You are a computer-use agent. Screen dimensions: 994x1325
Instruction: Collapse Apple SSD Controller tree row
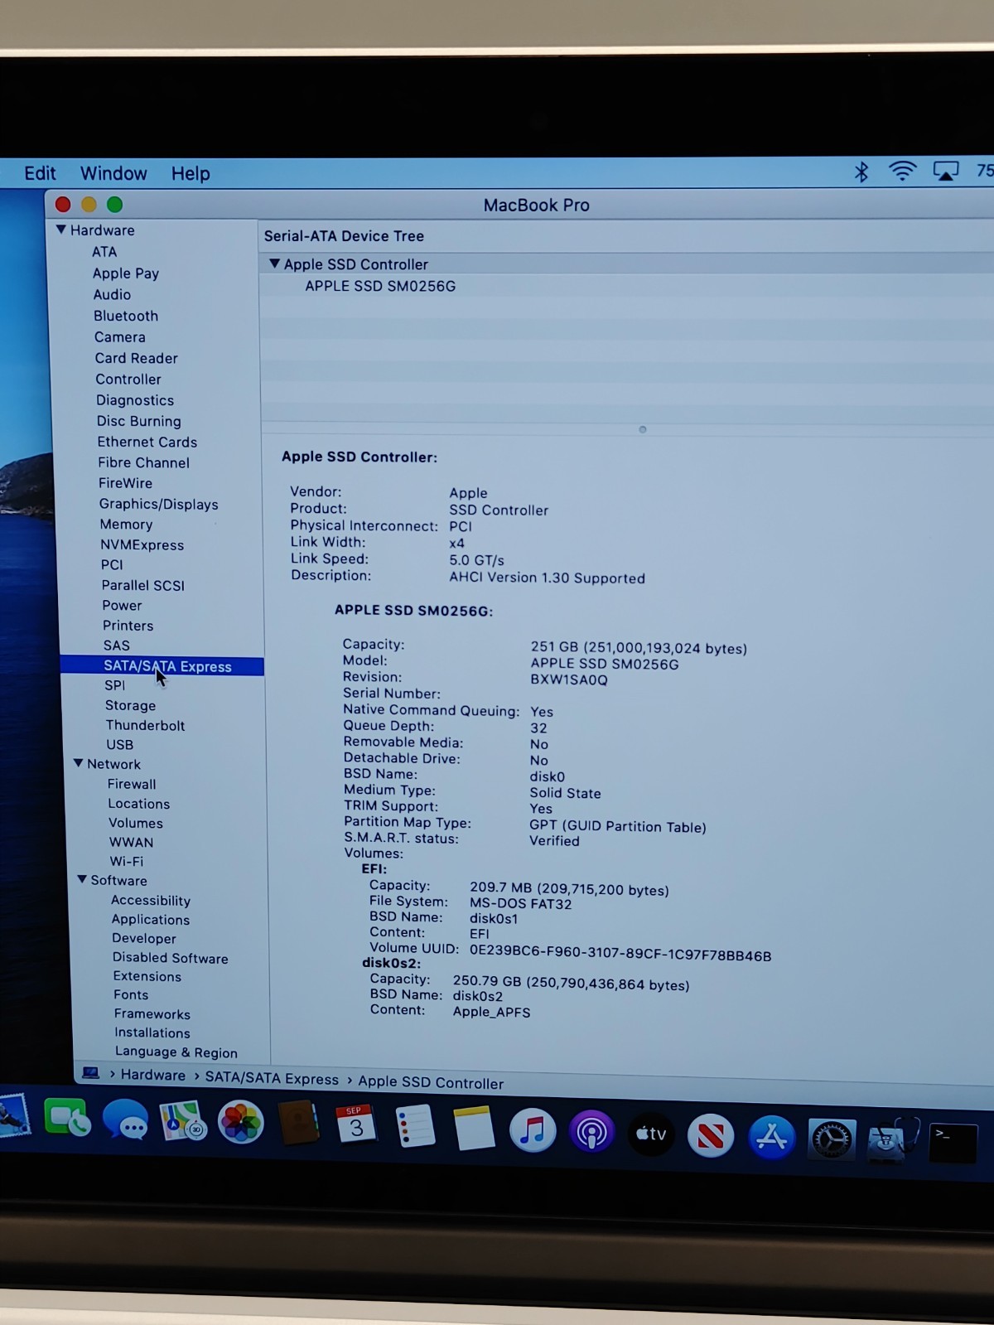point(274,264)
